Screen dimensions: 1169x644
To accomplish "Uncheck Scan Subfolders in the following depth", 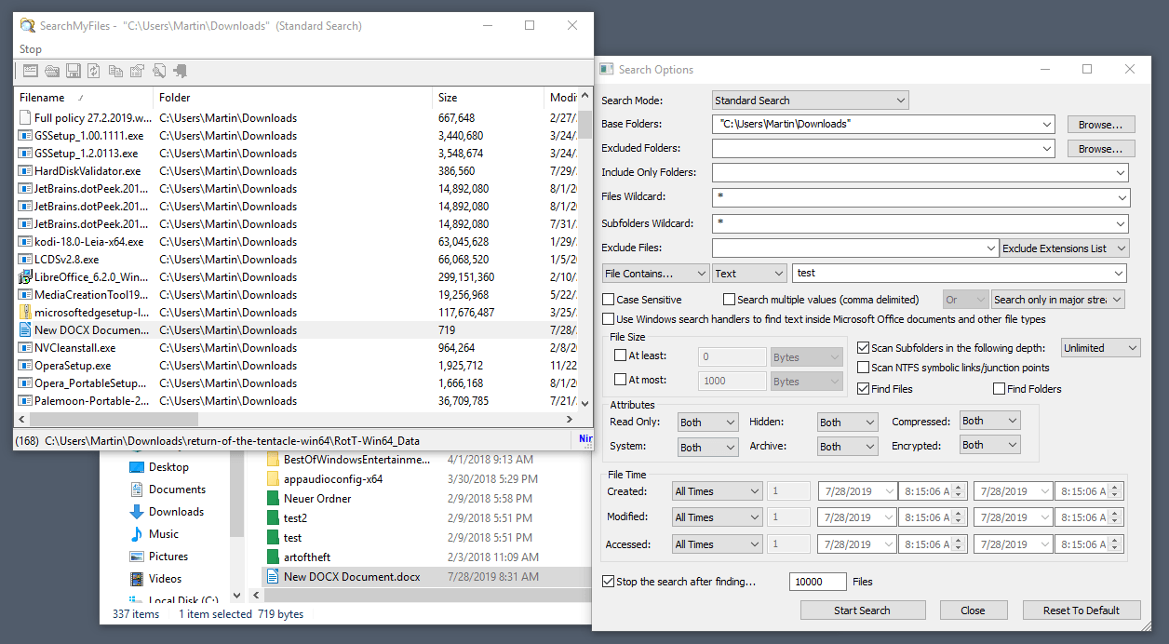I will pyautogui.click(x=862, y=347).
